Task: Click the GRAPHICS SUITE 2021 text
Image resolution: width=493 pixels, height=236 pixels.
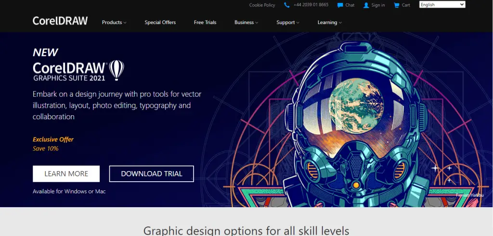Action: 69,78
